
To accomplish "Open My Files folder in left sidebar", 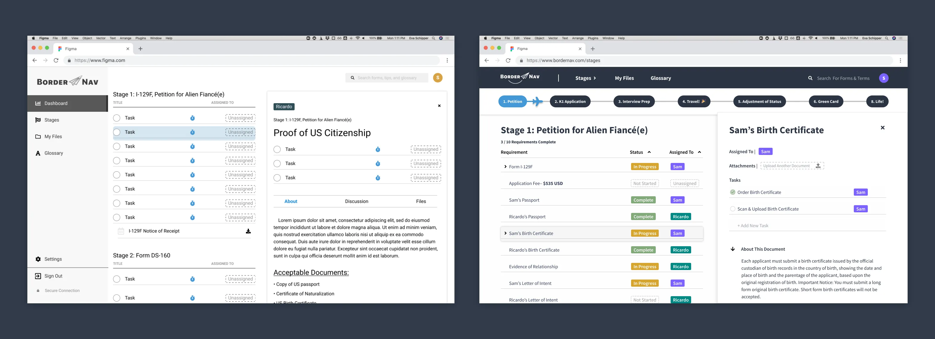I will point(38,137).
